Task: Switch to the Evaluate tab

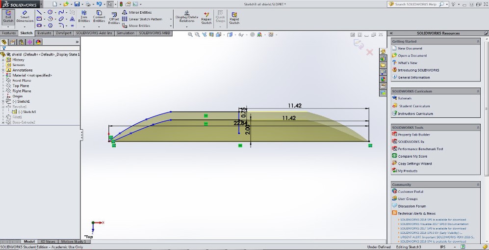Action: point(44,33)
